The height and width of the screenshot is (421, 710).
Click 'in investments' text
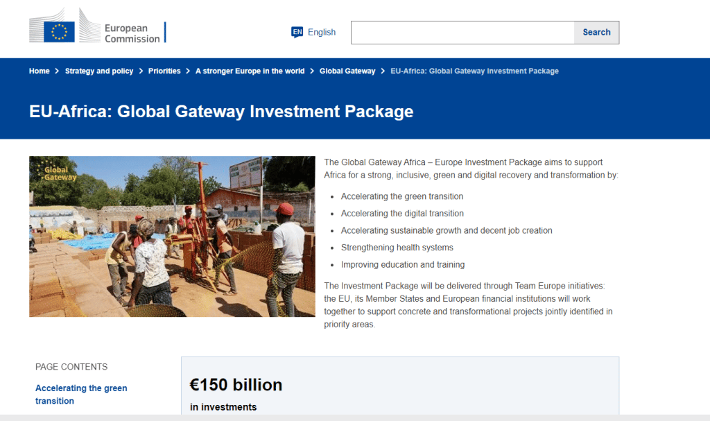point(223,407)
